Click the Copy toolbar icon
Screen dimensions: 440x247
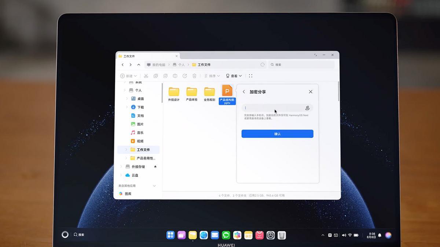pos(155,76)
